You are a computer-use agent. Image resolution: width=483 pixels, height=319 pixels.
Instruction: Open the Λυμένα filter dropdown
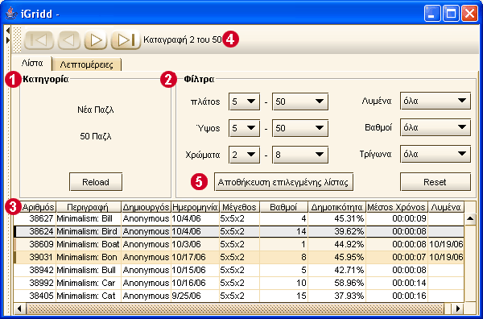[x=436, y=101]
